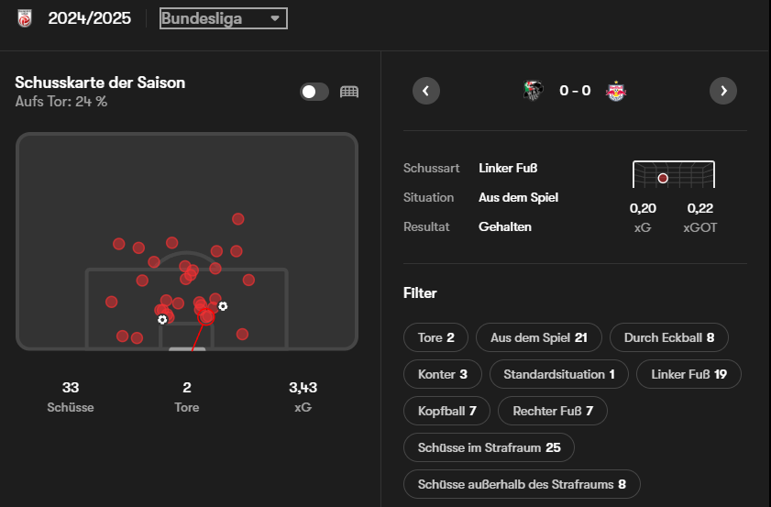Filter by Schüsse im Strafraum 25
This screenshot has width=771, height=507.
(489, 447)
